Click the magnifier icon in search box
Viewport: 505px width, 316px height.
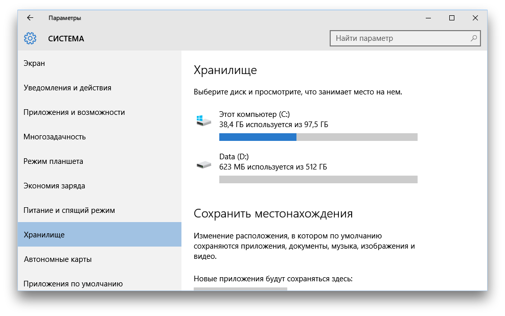474,38
